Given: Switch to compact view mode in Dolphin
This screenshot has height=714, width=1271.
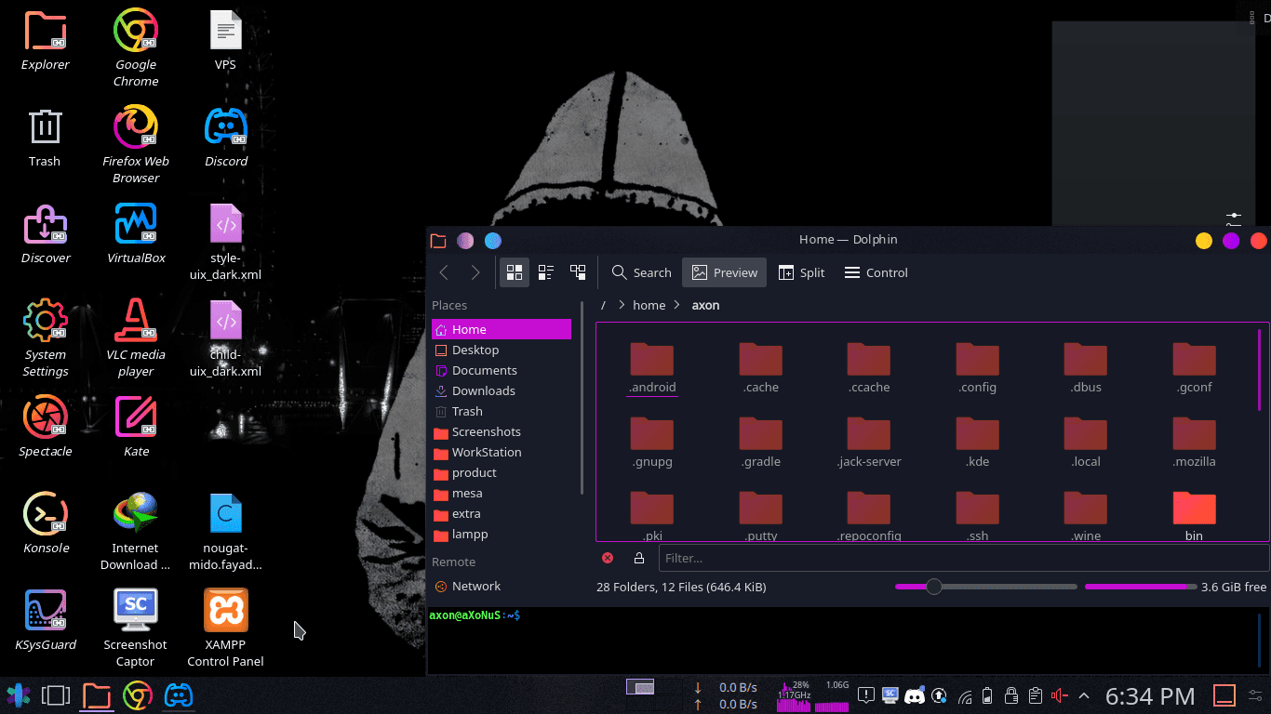Looking at the screenshot, I should pyautogui.click(x=545, y=272).
